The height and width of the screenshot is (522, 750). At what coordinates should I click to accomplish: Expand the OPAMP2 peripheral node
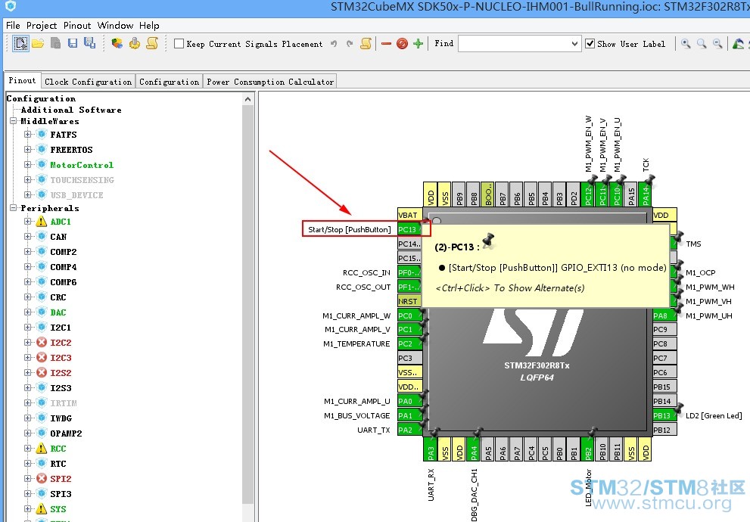pos(28,433)
